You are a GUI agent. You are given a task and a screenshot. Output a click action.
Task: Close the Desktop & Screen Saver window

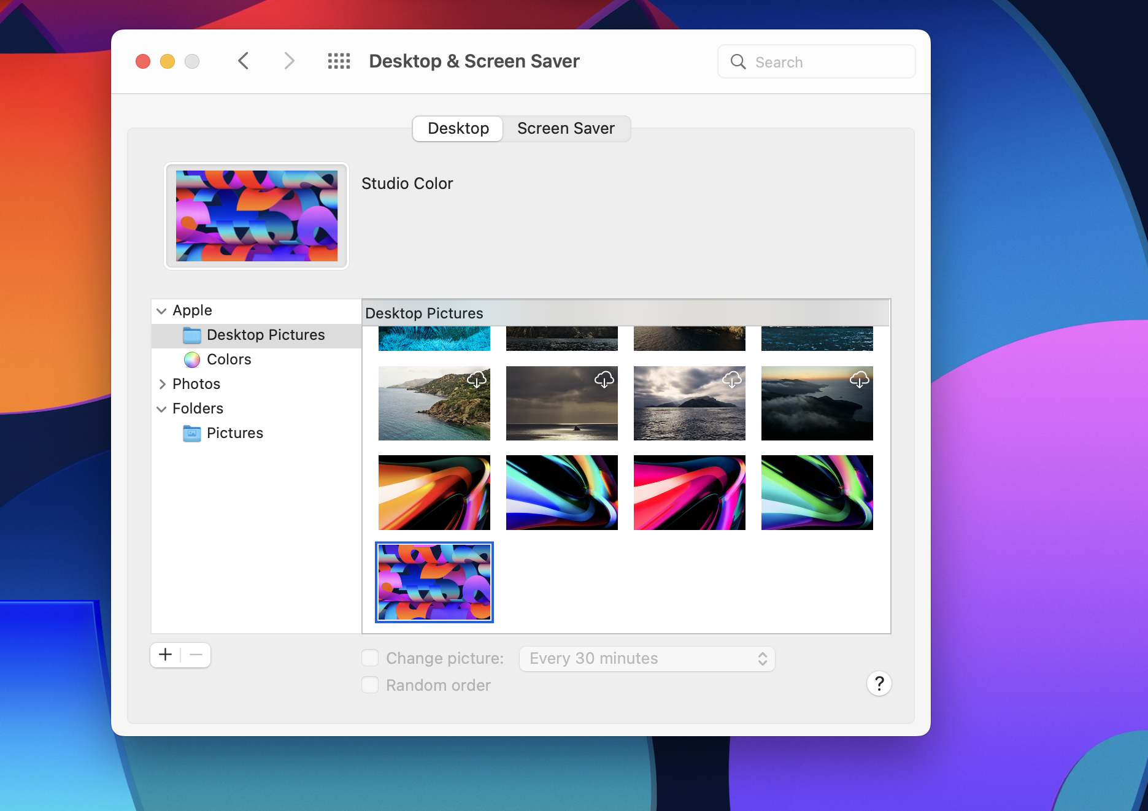point(143,61)
